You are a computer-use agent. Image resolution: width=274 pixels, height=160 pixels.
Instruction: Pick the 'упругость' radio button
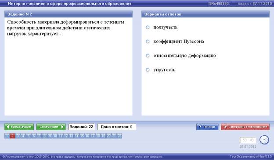[x=148, y=70]
